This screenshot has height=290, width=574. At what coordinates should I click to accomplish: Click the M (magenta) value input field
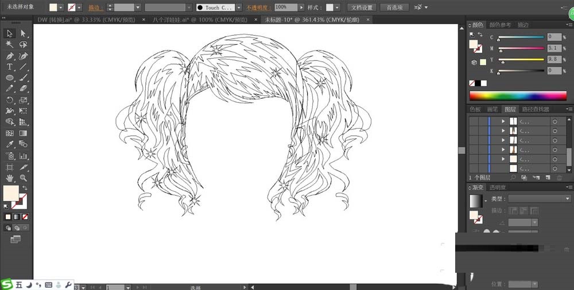[x=555, y=48]
